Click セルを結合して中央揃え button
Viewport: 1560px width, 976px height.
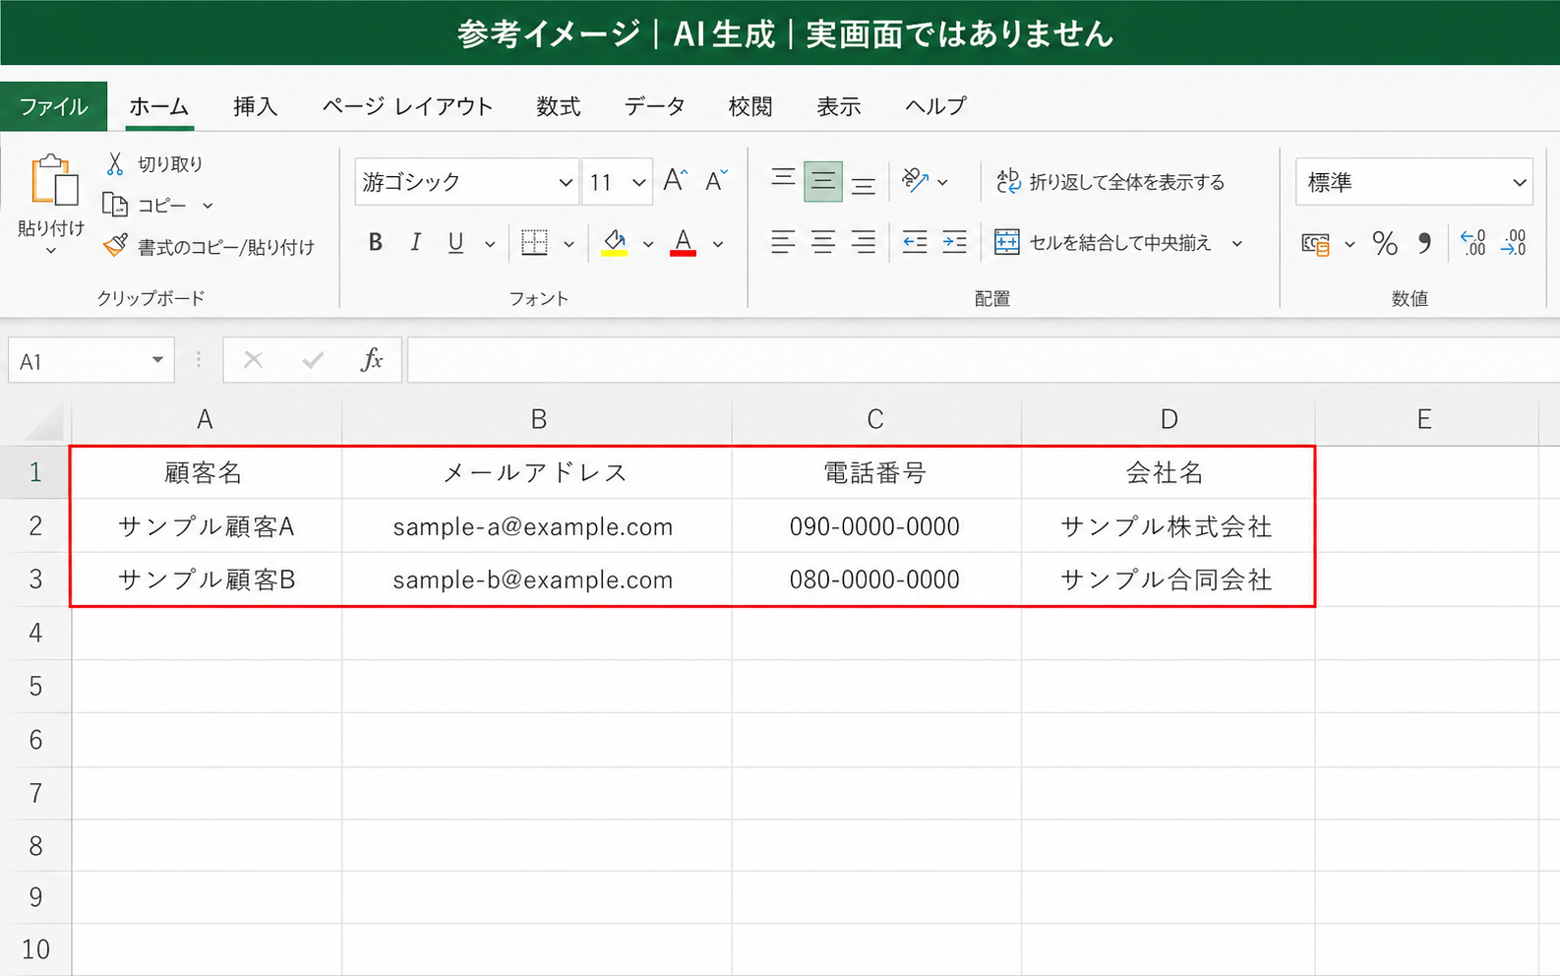click(x=1103, y=243)
